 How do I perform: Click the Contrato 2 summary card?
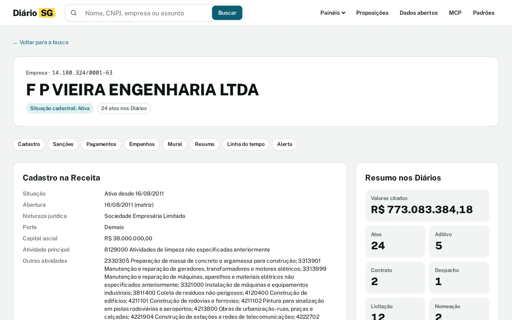[x=395, y=277]
